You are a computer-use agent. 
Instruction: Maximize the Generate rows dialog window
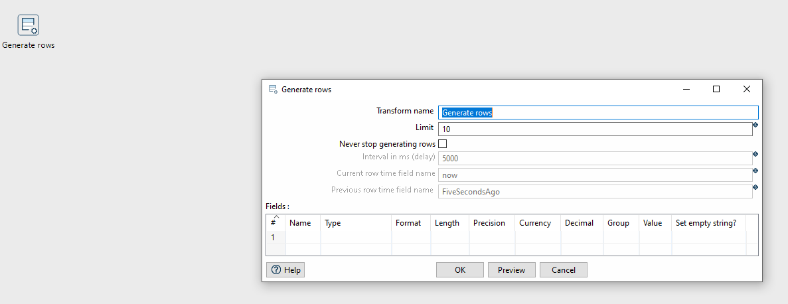[x=716, y=89]
